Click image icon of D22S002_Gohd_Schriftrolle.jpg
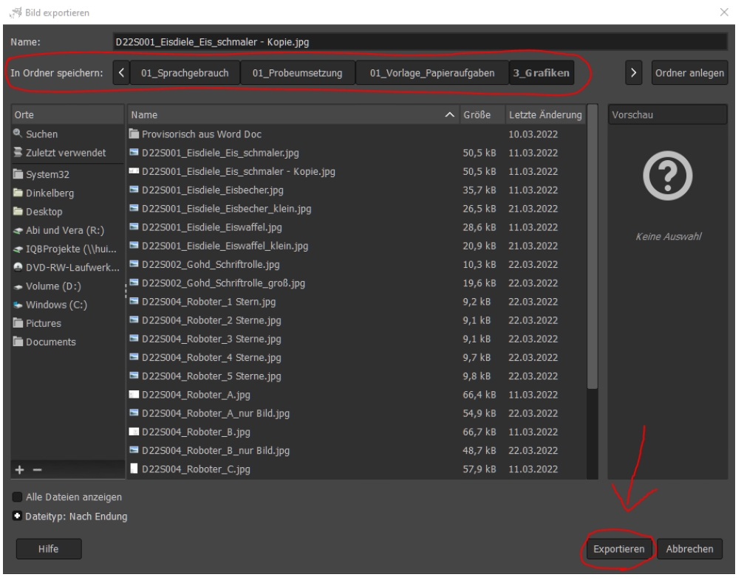 [x=134, y=264]
